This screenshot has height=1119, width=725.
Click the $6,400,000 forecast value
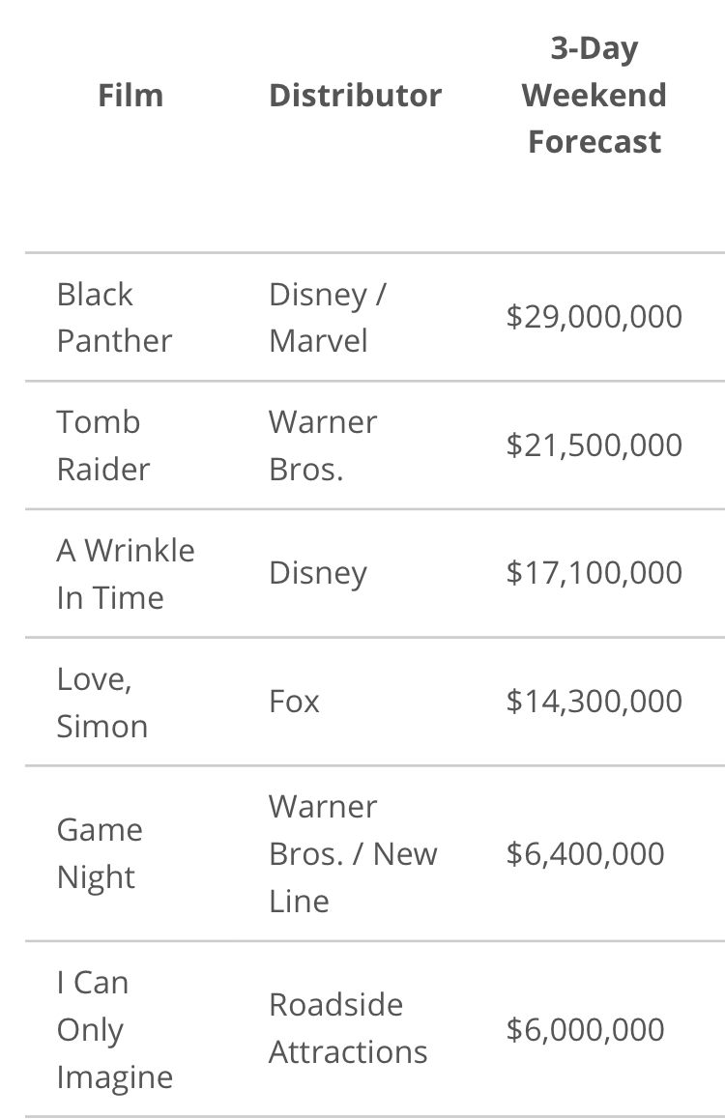pos(585,854)
